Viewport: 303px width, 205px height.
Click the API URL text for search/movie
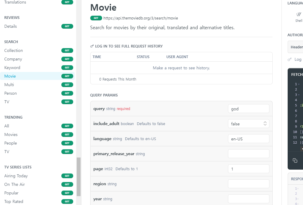click(x=141, y=18)
